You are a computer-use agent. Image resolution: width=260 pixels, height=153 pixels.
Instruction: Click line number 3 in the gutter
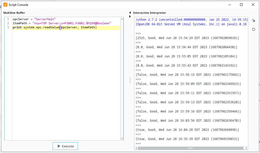(8, 27)
